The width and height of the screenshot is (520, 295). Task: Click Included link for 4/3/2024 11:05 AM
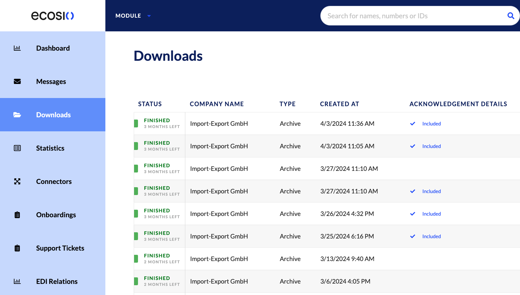431,146
